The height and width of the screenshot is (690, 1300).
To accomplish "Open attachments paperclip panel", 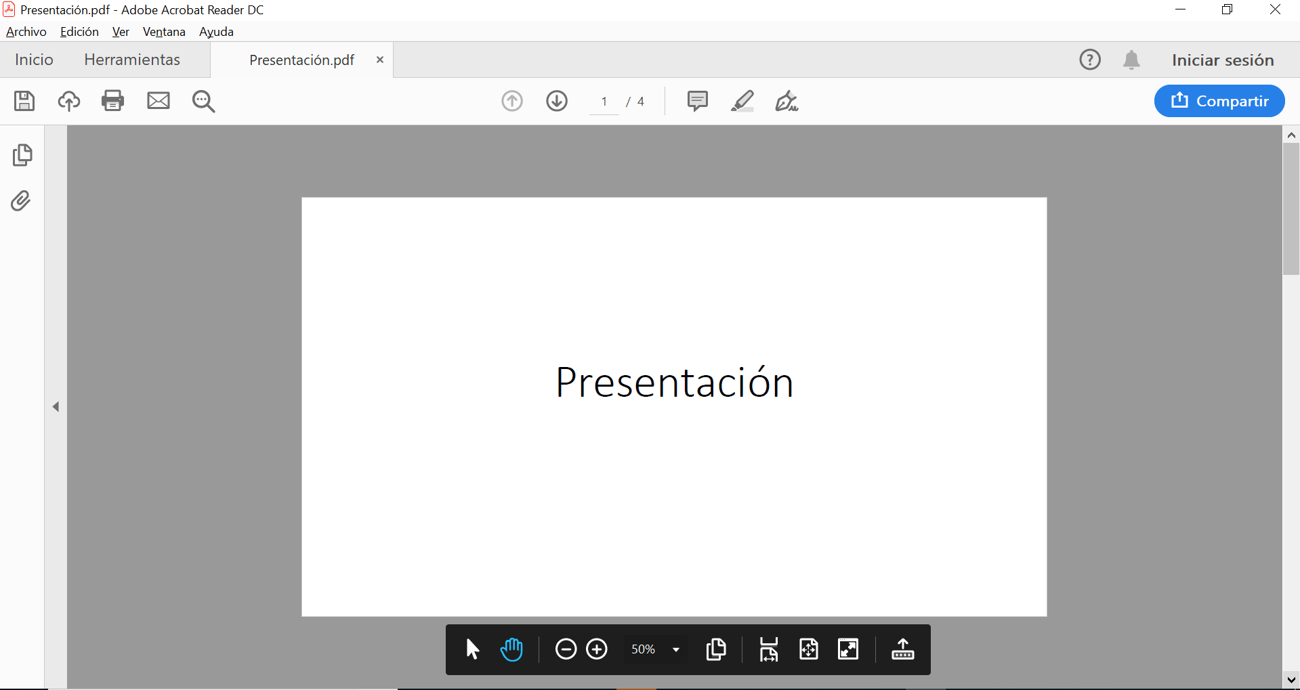I will pos(21,201).
